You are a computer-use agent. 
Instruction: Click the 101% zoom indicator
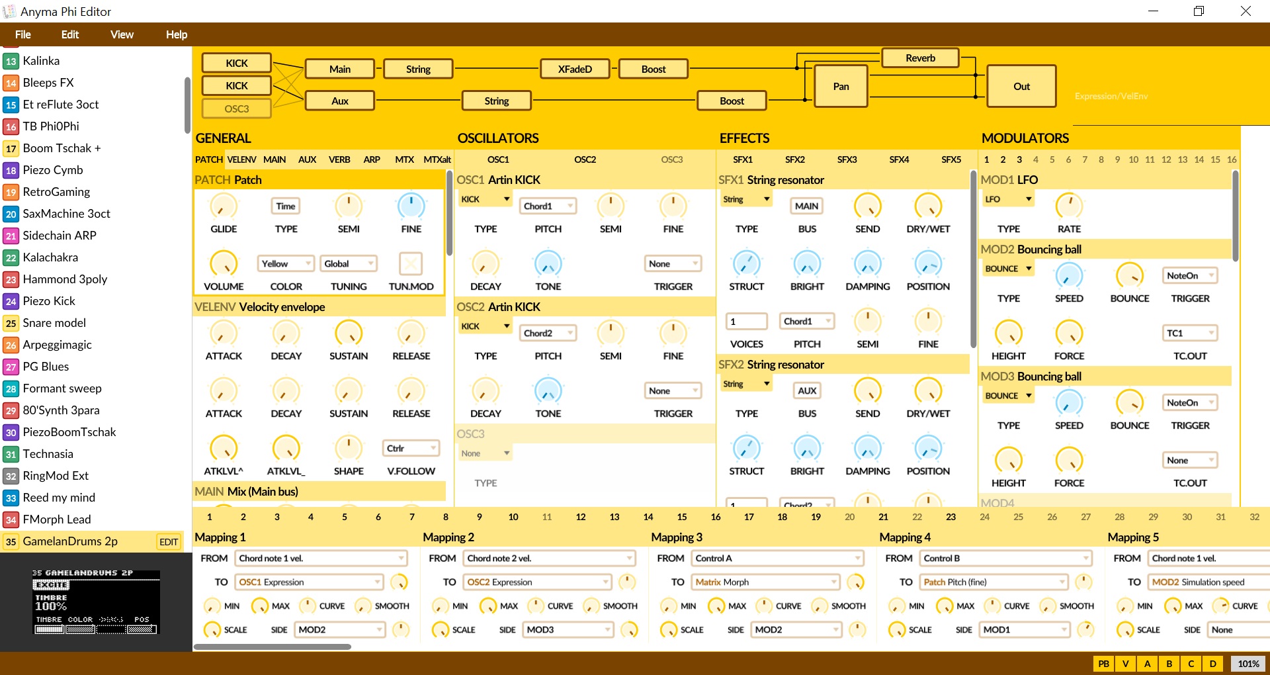pos(1248,664)
